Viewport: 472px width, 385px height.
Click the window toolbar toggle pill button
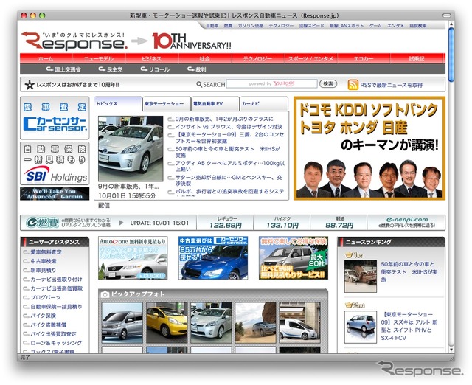click(447, 15)
